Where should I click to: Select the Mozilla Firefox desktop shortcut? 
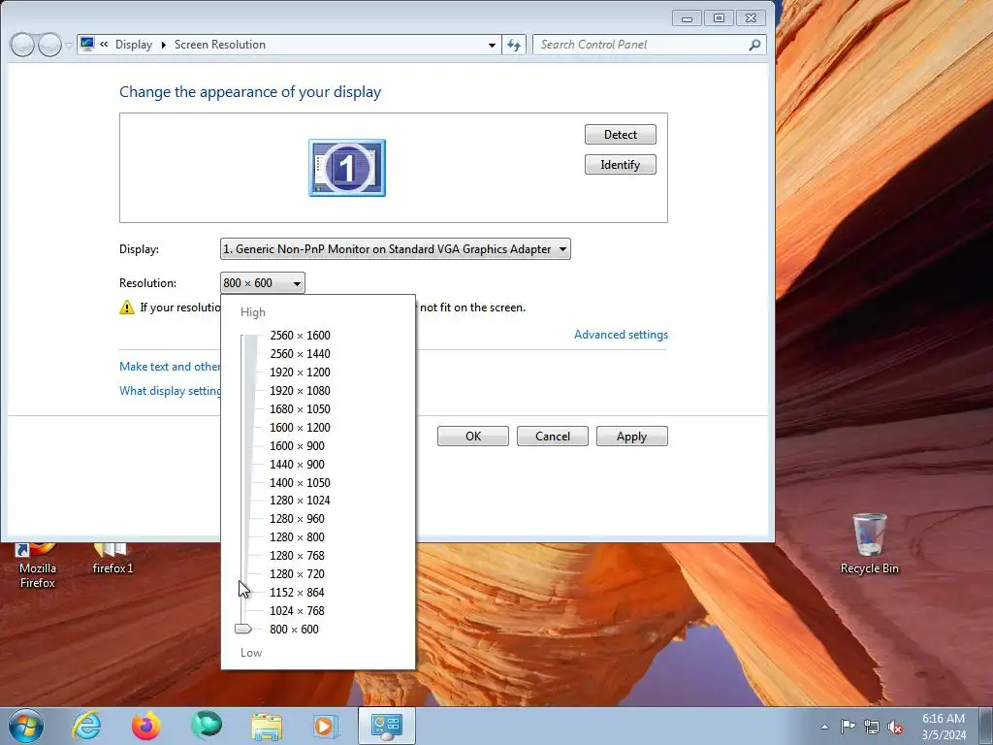(38, 566)
